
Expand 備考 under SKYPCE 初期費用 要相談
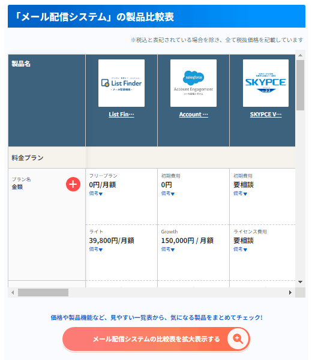(x=240, y=194)
